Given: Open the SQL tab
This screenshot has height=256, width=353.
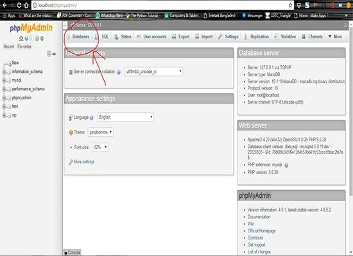Looking at the screenshot, I should coord(101,36).
